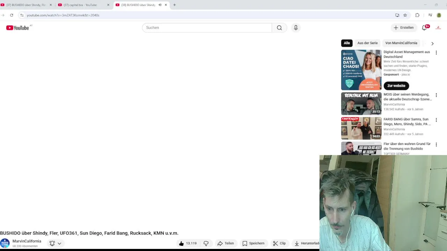
Task: Open the MarvinCalifornia channel name link
Action: (27, 241)
